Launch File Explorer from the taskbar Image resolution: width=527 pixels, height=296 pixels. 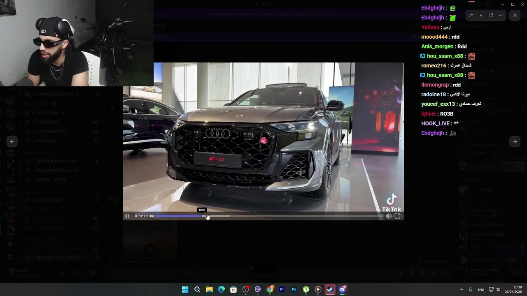(x=209, y=289)
